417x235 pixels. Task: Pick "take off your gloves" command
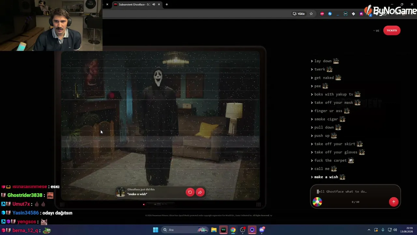click(x=336, y=152)
